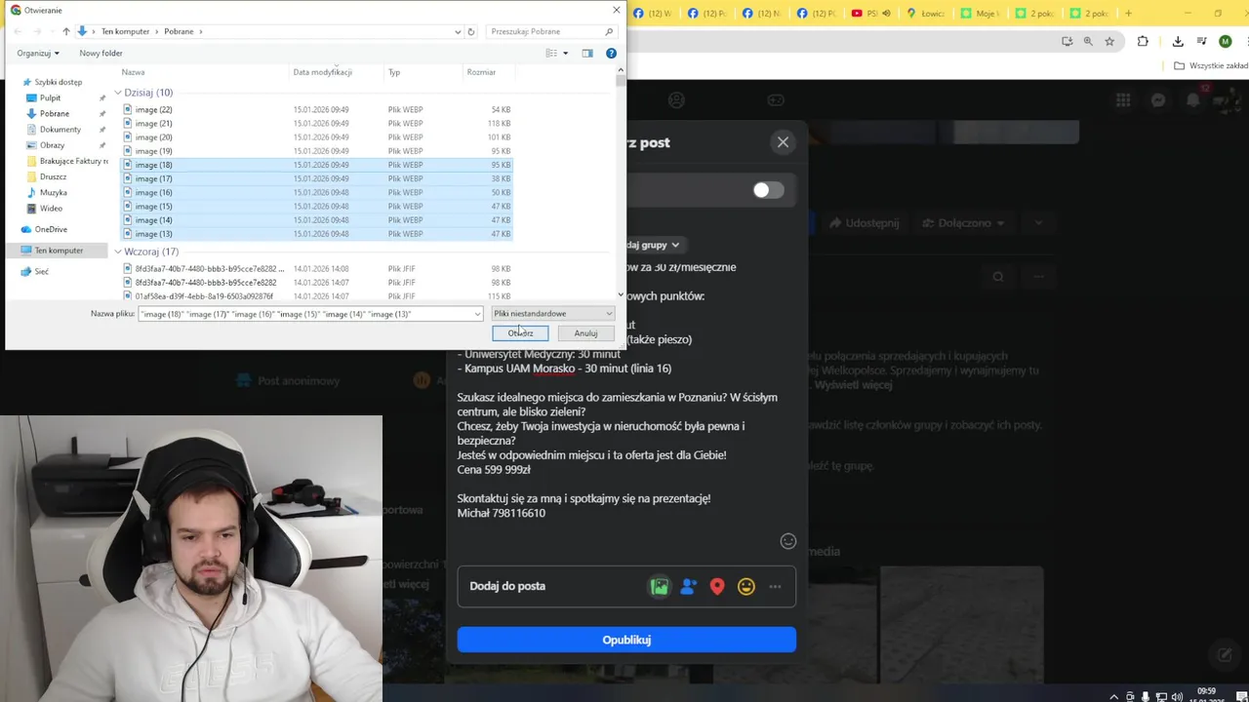Viewport: 1249px width, 702px height.
Task: Select Obrazy in the navigation pane
Action: tap(52, 145)
